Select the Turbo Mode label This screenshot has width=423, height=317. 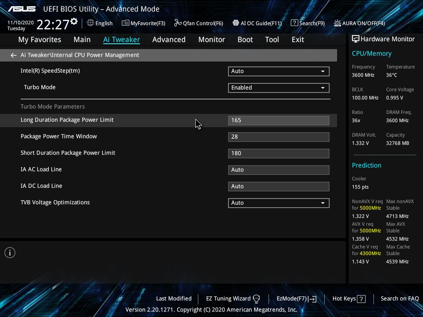click(x=40, y=88)
